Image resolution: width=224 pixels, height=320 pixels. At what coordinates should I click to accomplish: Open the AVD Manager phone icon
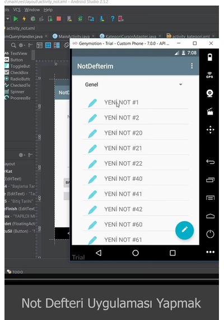[69, 19]
